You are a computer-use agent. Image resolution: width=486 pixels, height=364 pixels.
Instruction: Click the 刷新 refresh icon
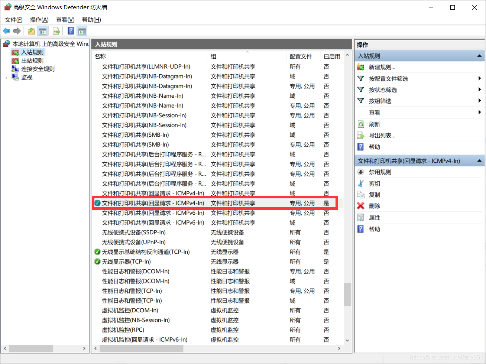[x=361, y=124]
